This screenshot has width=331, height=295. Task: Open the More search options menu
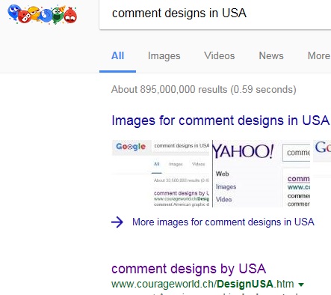coord(319,55)
